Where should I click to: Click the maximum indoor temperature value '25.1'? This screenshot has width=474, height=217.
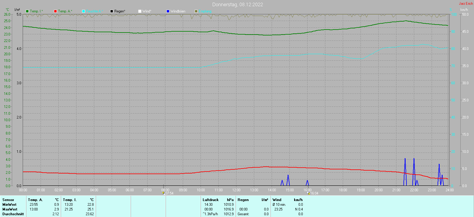point(91,209)
